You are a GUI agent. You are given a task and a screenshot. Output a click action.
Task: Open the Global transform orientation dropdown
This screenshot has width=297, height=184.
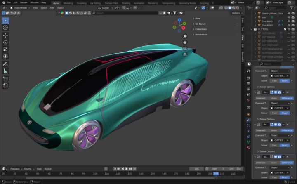coord(106,7)
